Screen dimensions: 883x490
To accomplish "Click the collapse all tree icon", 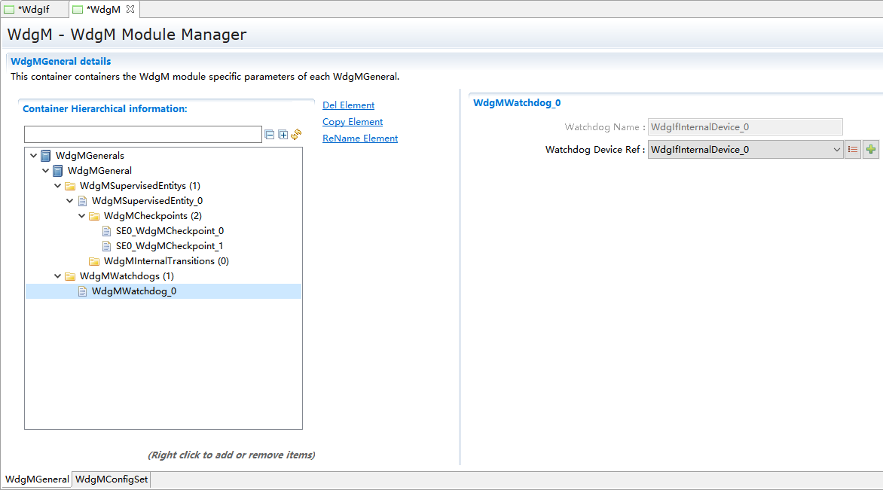I will [270, 135].
